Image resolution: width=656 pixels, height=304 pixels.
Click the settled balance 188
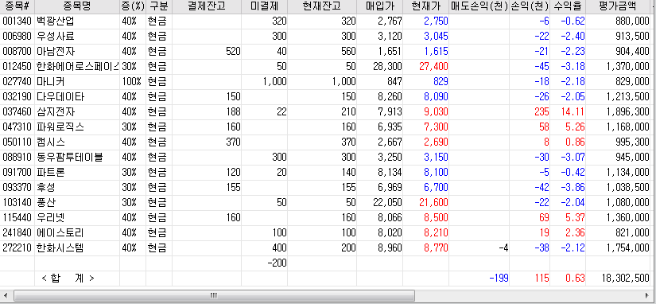233,111
